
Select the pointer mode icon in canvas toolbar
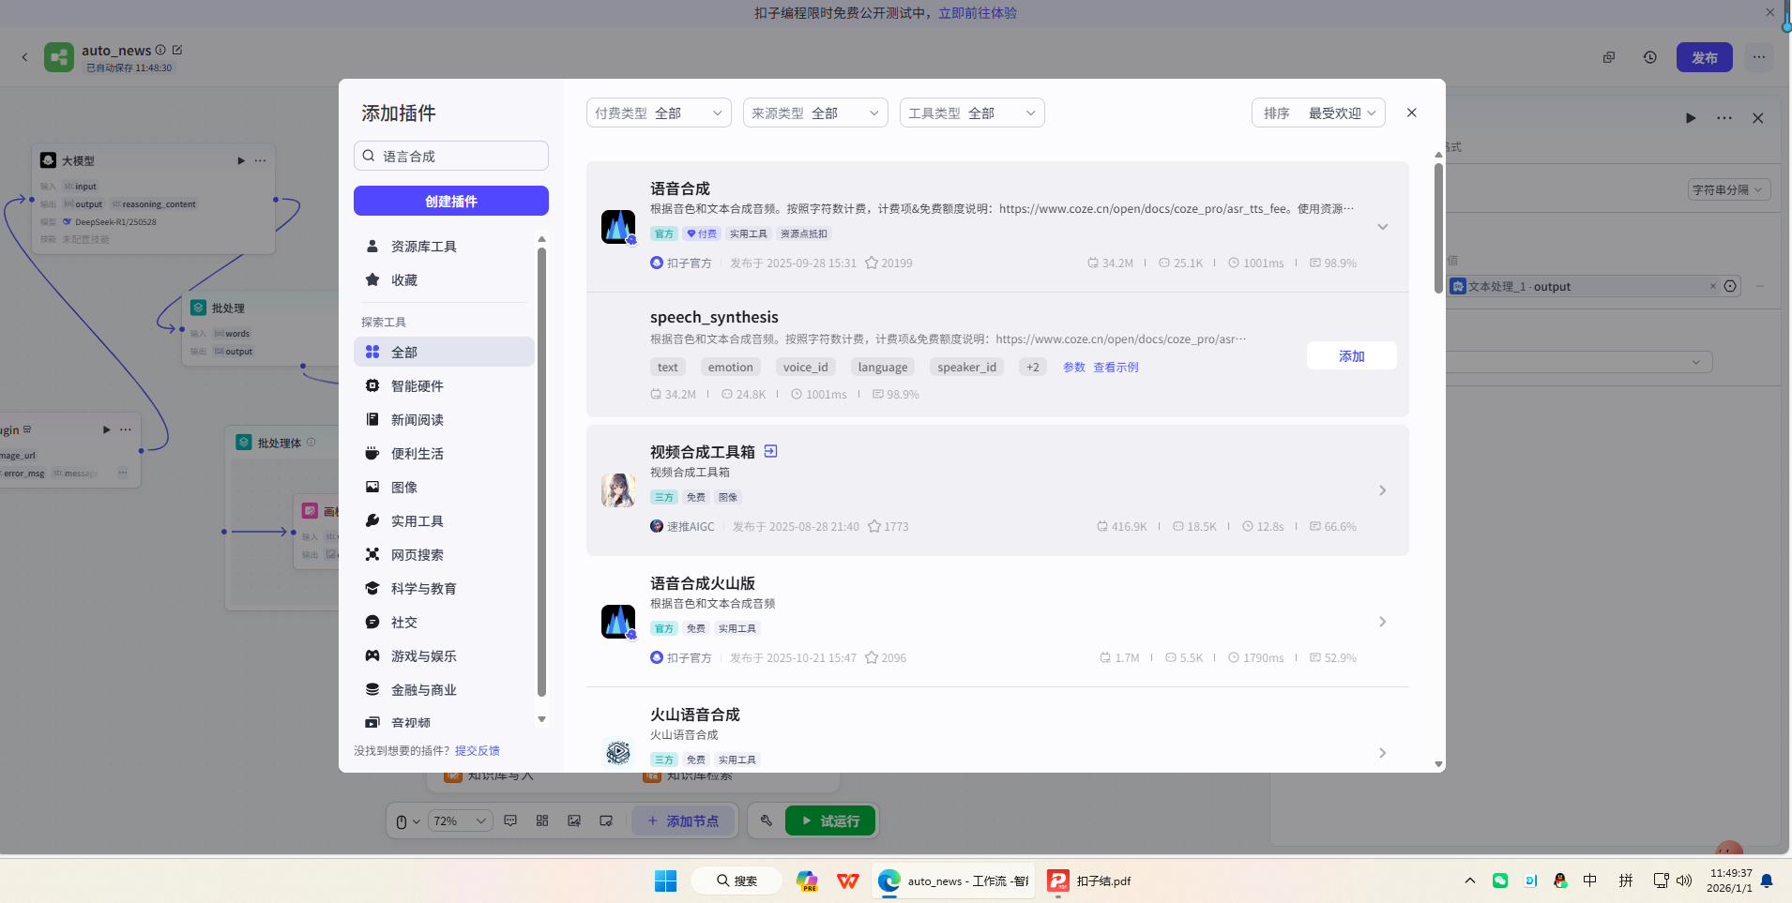pyautogui.click(x=403, y=820)
